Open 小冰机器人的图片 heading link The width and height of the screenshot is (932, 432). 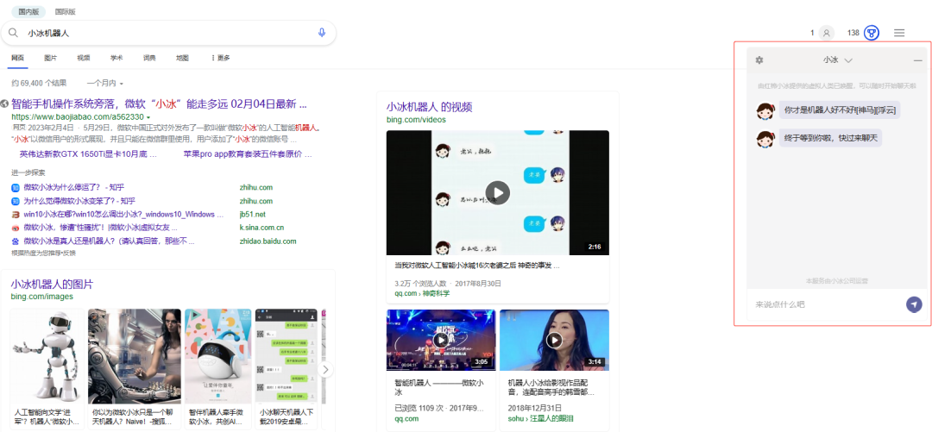pyautogui.click(x=52, y=284)
